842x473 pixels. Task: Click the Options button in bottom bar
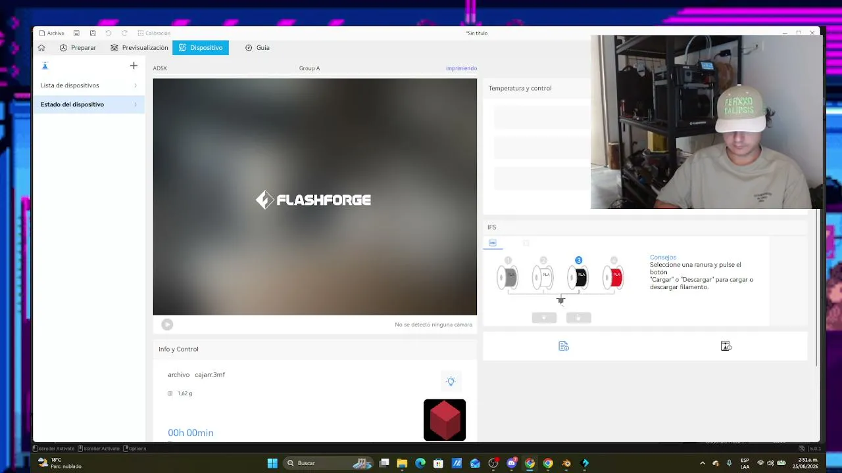tap(135, 449)
